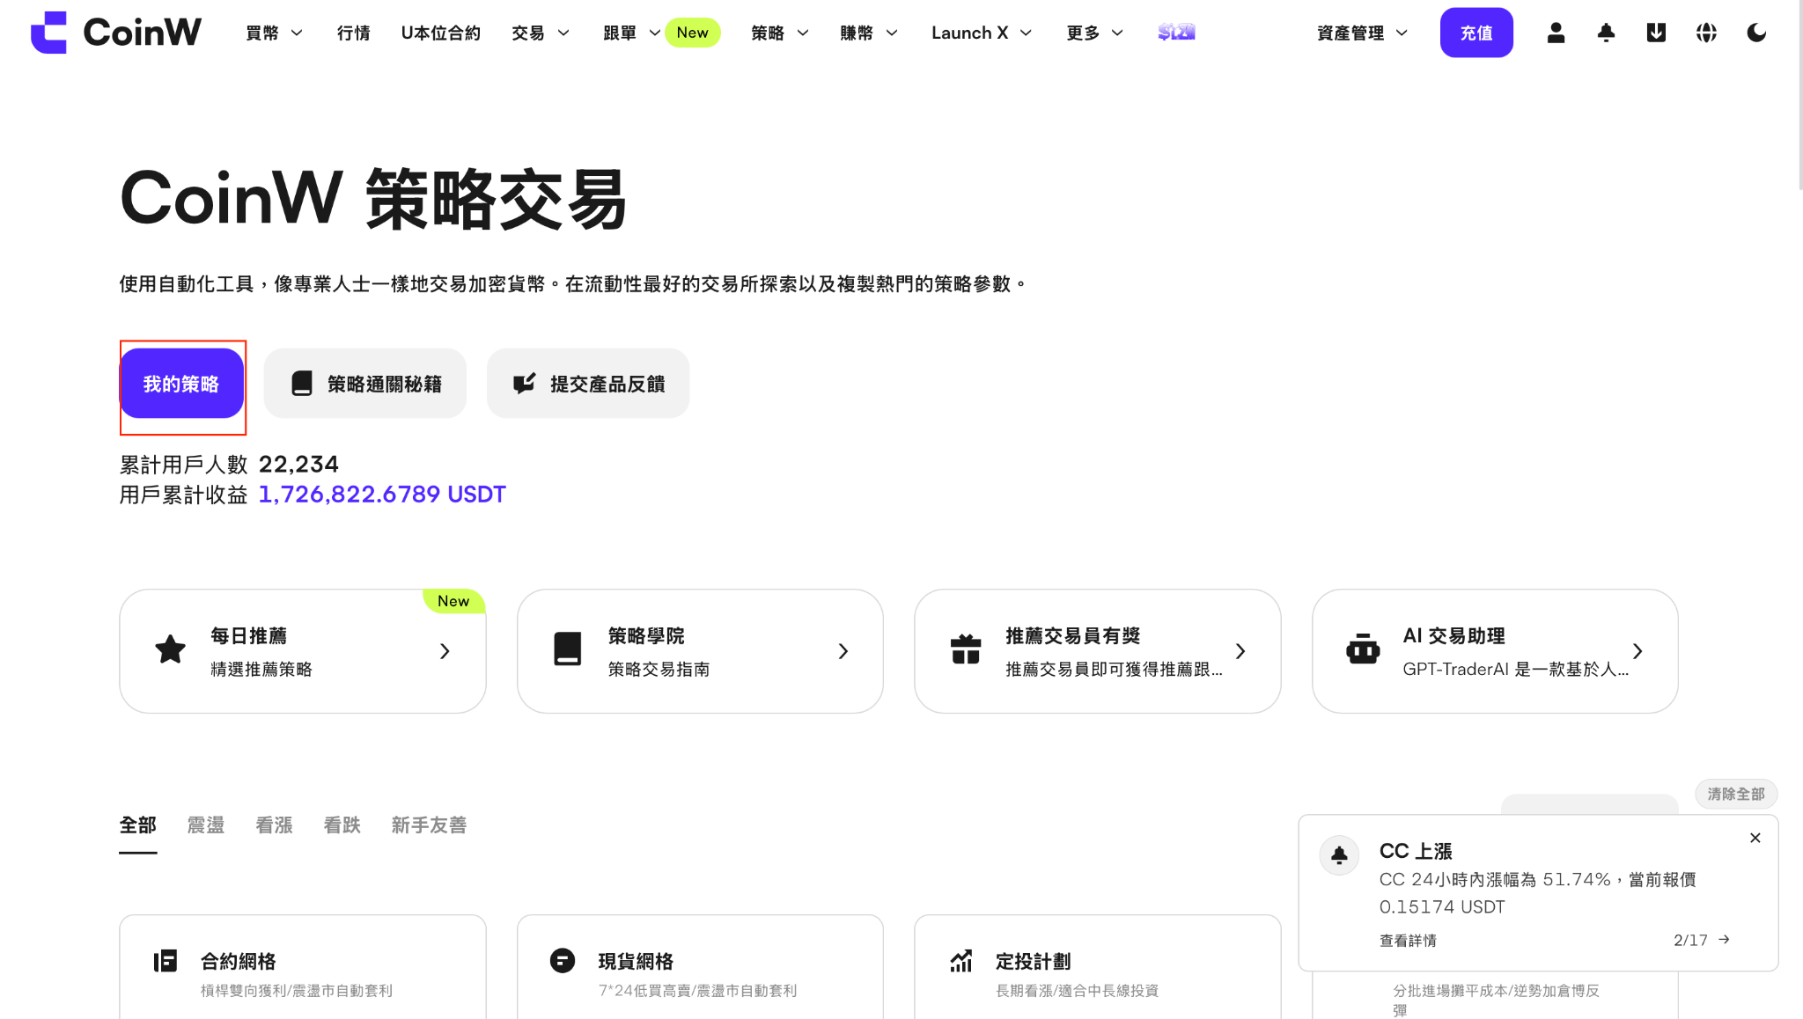This screenshot has height=1019, width=1803.
Task: Select the 震盪 strategy tab
Action: click(206, 825)
